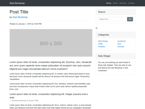
Task: Open the Start Bootstrap author link
Action: 20,17
